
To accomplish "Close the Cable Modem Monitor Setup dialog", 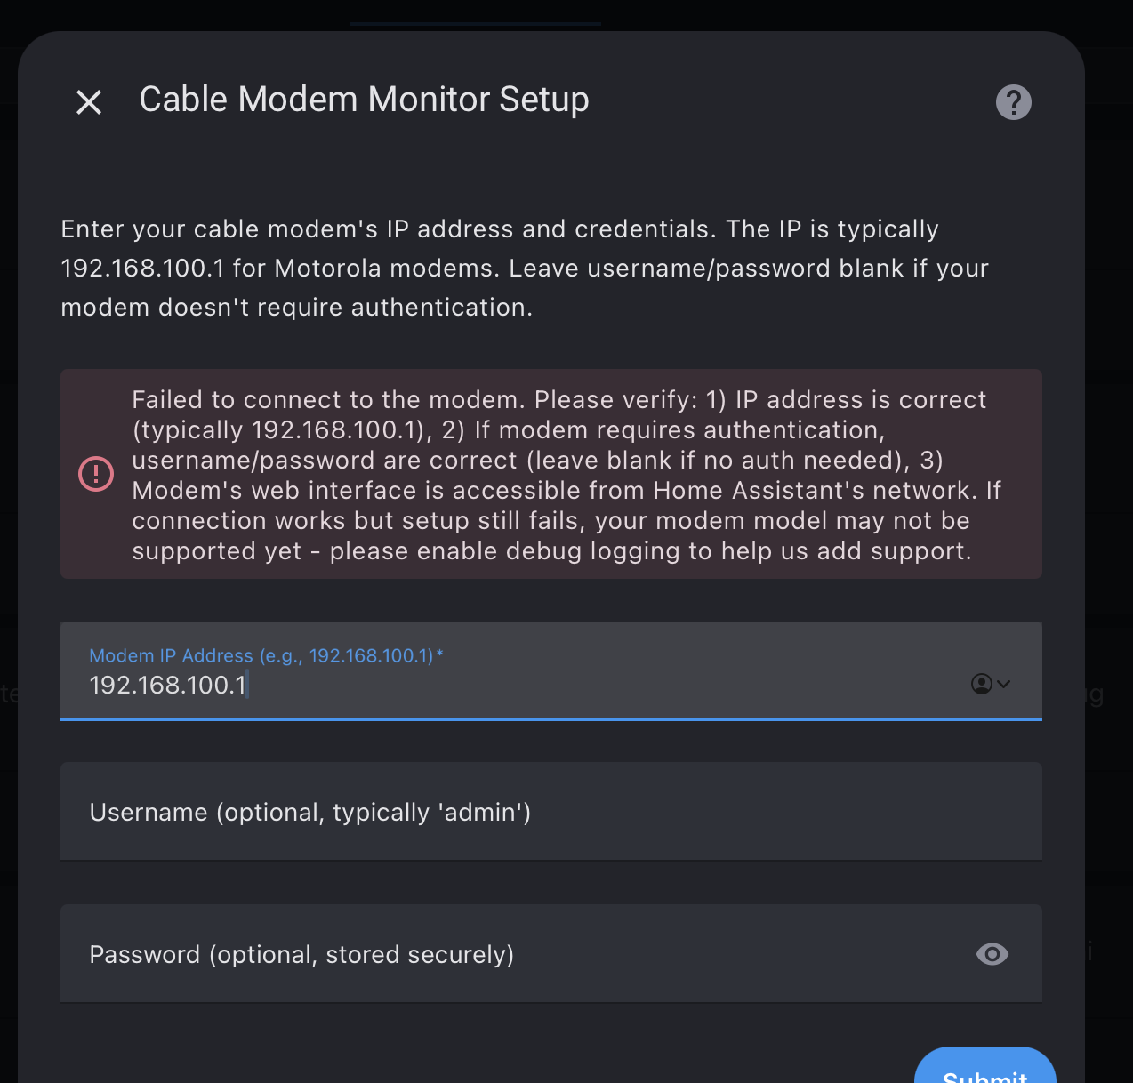I will (x=89, y=102).
